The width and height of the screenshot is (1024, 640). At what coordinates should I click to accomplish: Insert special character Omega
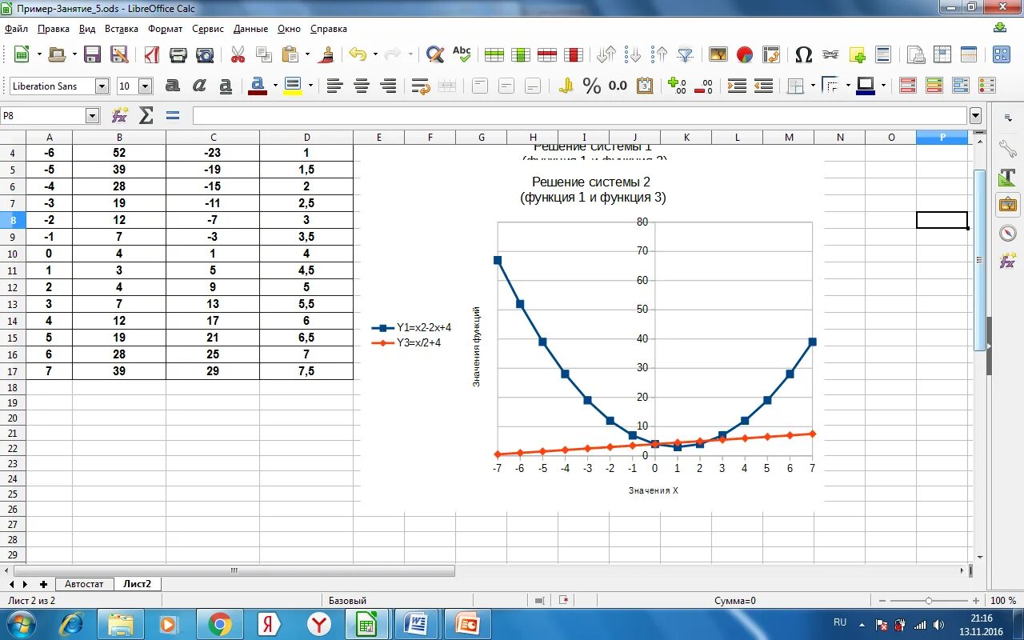[x=804, y=54]
